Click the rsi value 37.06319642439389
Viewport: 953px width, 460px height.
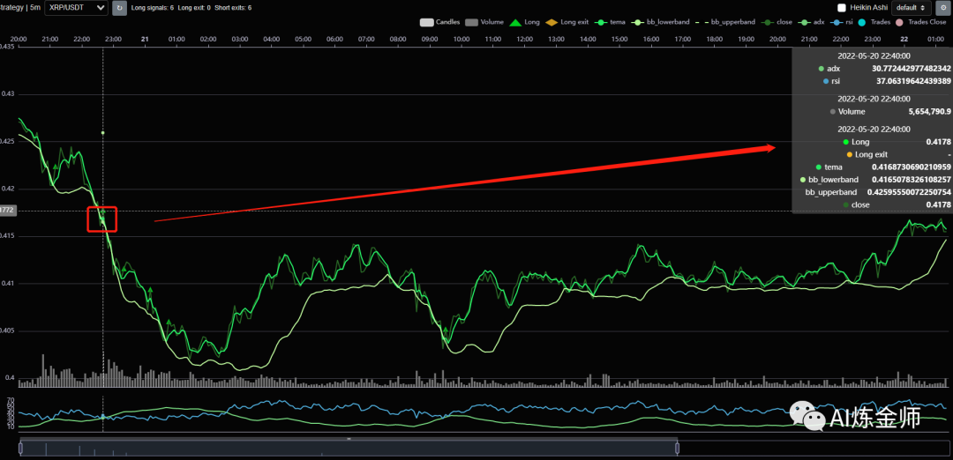[913, 81]
